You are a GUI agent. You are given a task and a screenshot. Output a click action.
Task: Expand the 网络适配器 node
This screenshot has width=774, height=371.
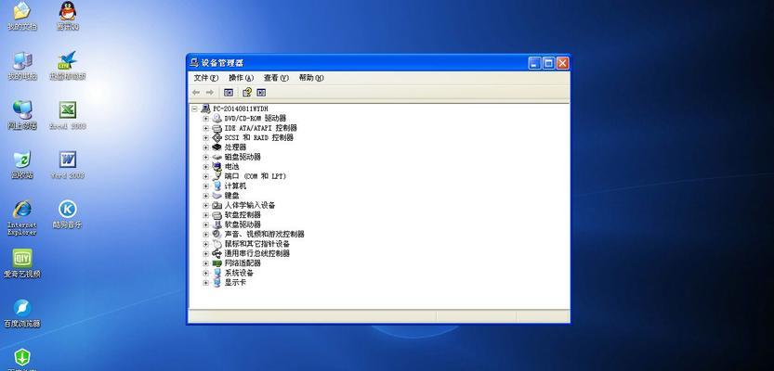point(206,263)
